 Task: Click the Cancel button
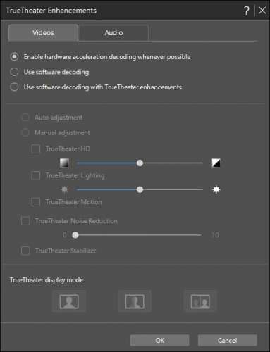227,340
